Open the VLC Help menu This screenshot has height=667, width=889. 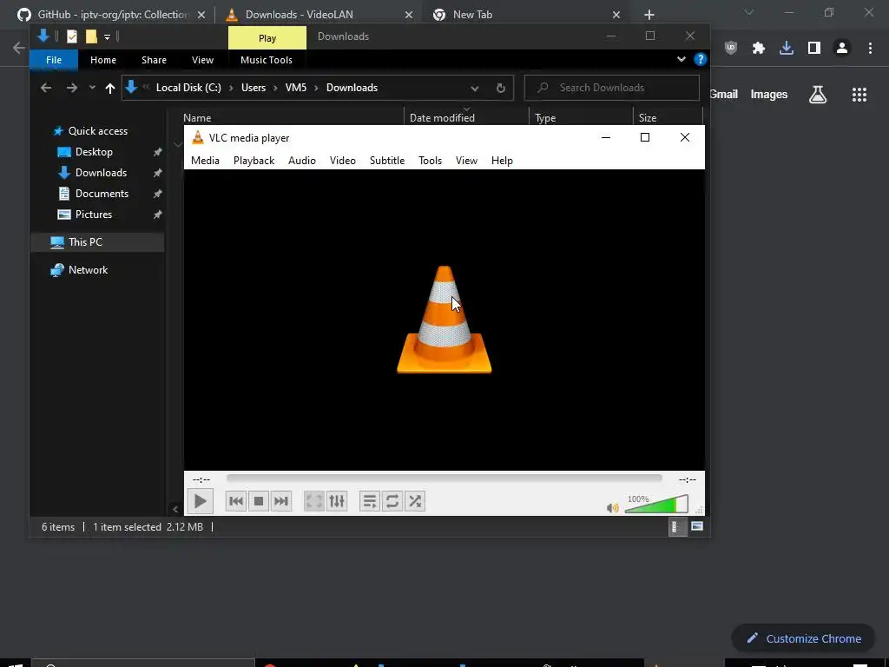click(x=502, y=161)
